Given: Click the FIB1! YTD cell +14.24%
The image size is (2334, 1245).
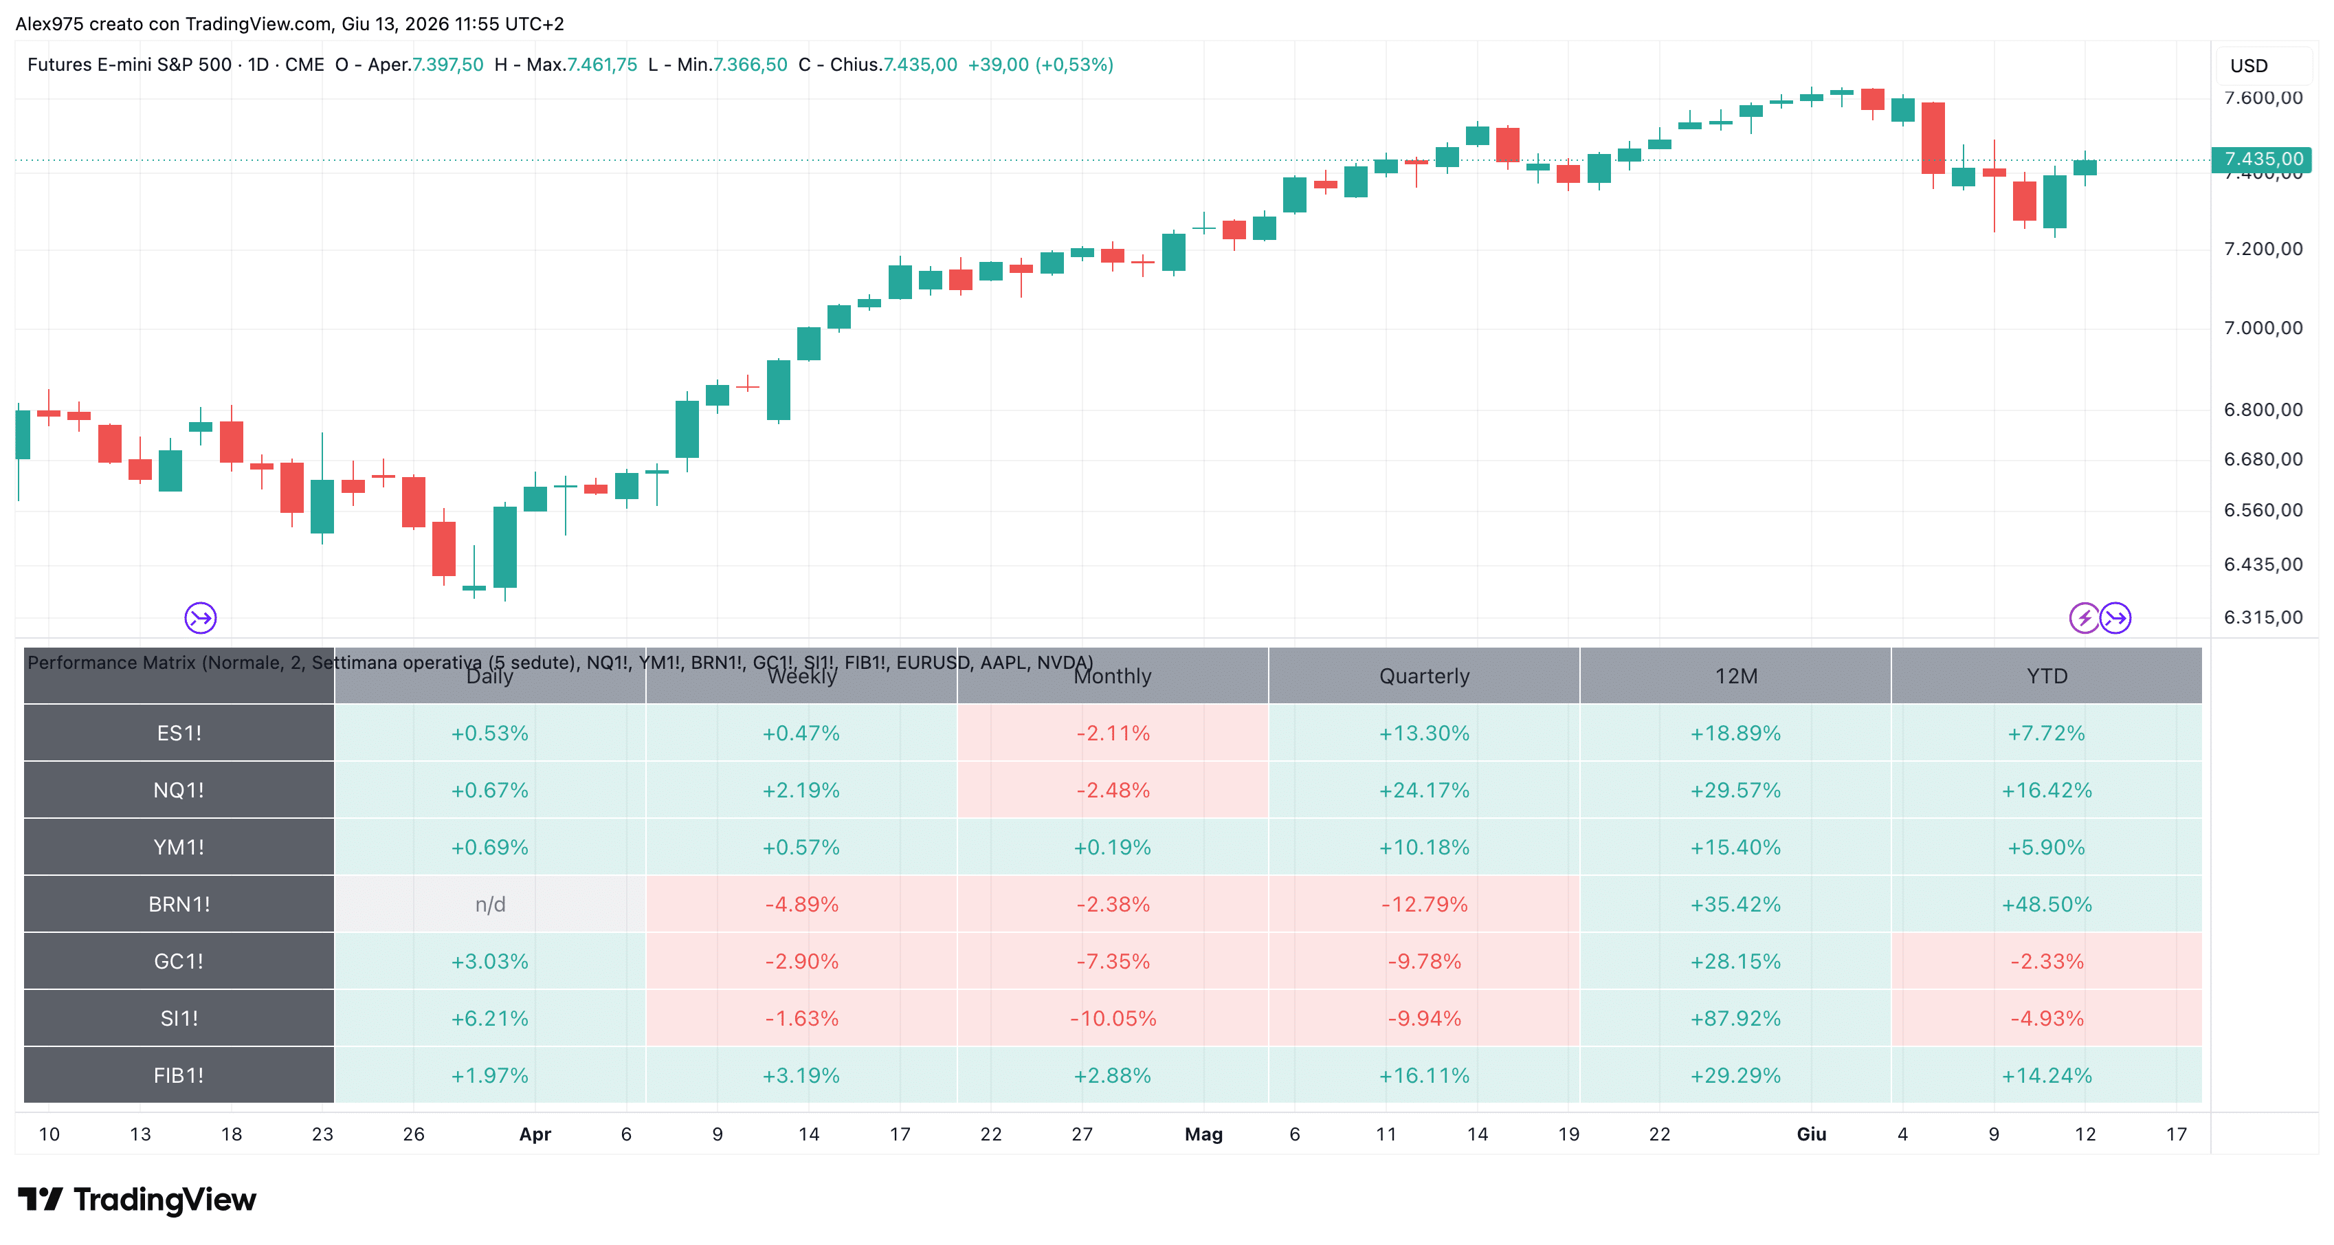Looking at the screenshot, I should (x=2047, y=1076).
